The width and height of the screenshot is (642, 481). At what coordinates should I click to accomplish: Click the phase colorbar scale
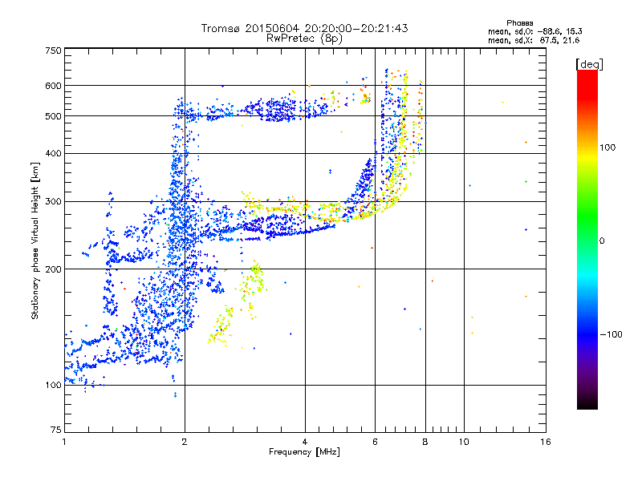point(587,240)
